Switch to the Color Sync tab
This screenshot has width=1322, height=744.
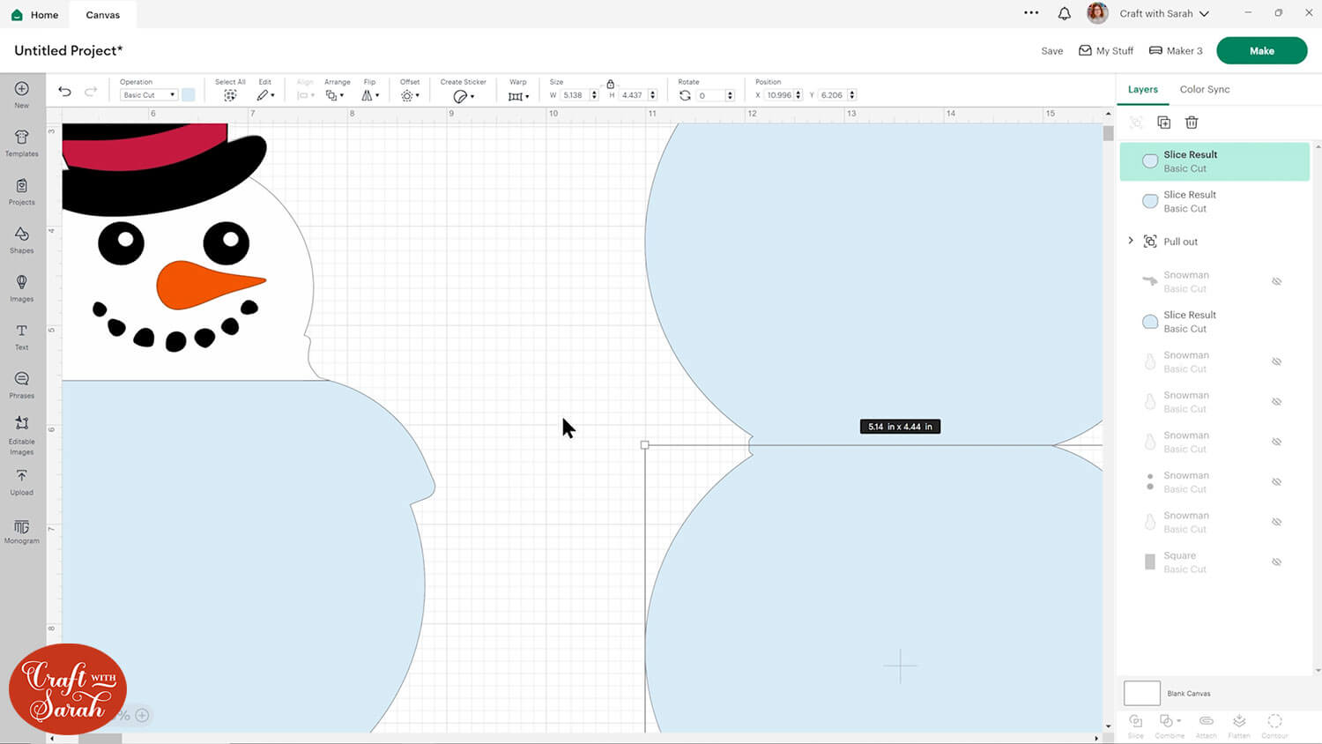tap(1204, 89)
